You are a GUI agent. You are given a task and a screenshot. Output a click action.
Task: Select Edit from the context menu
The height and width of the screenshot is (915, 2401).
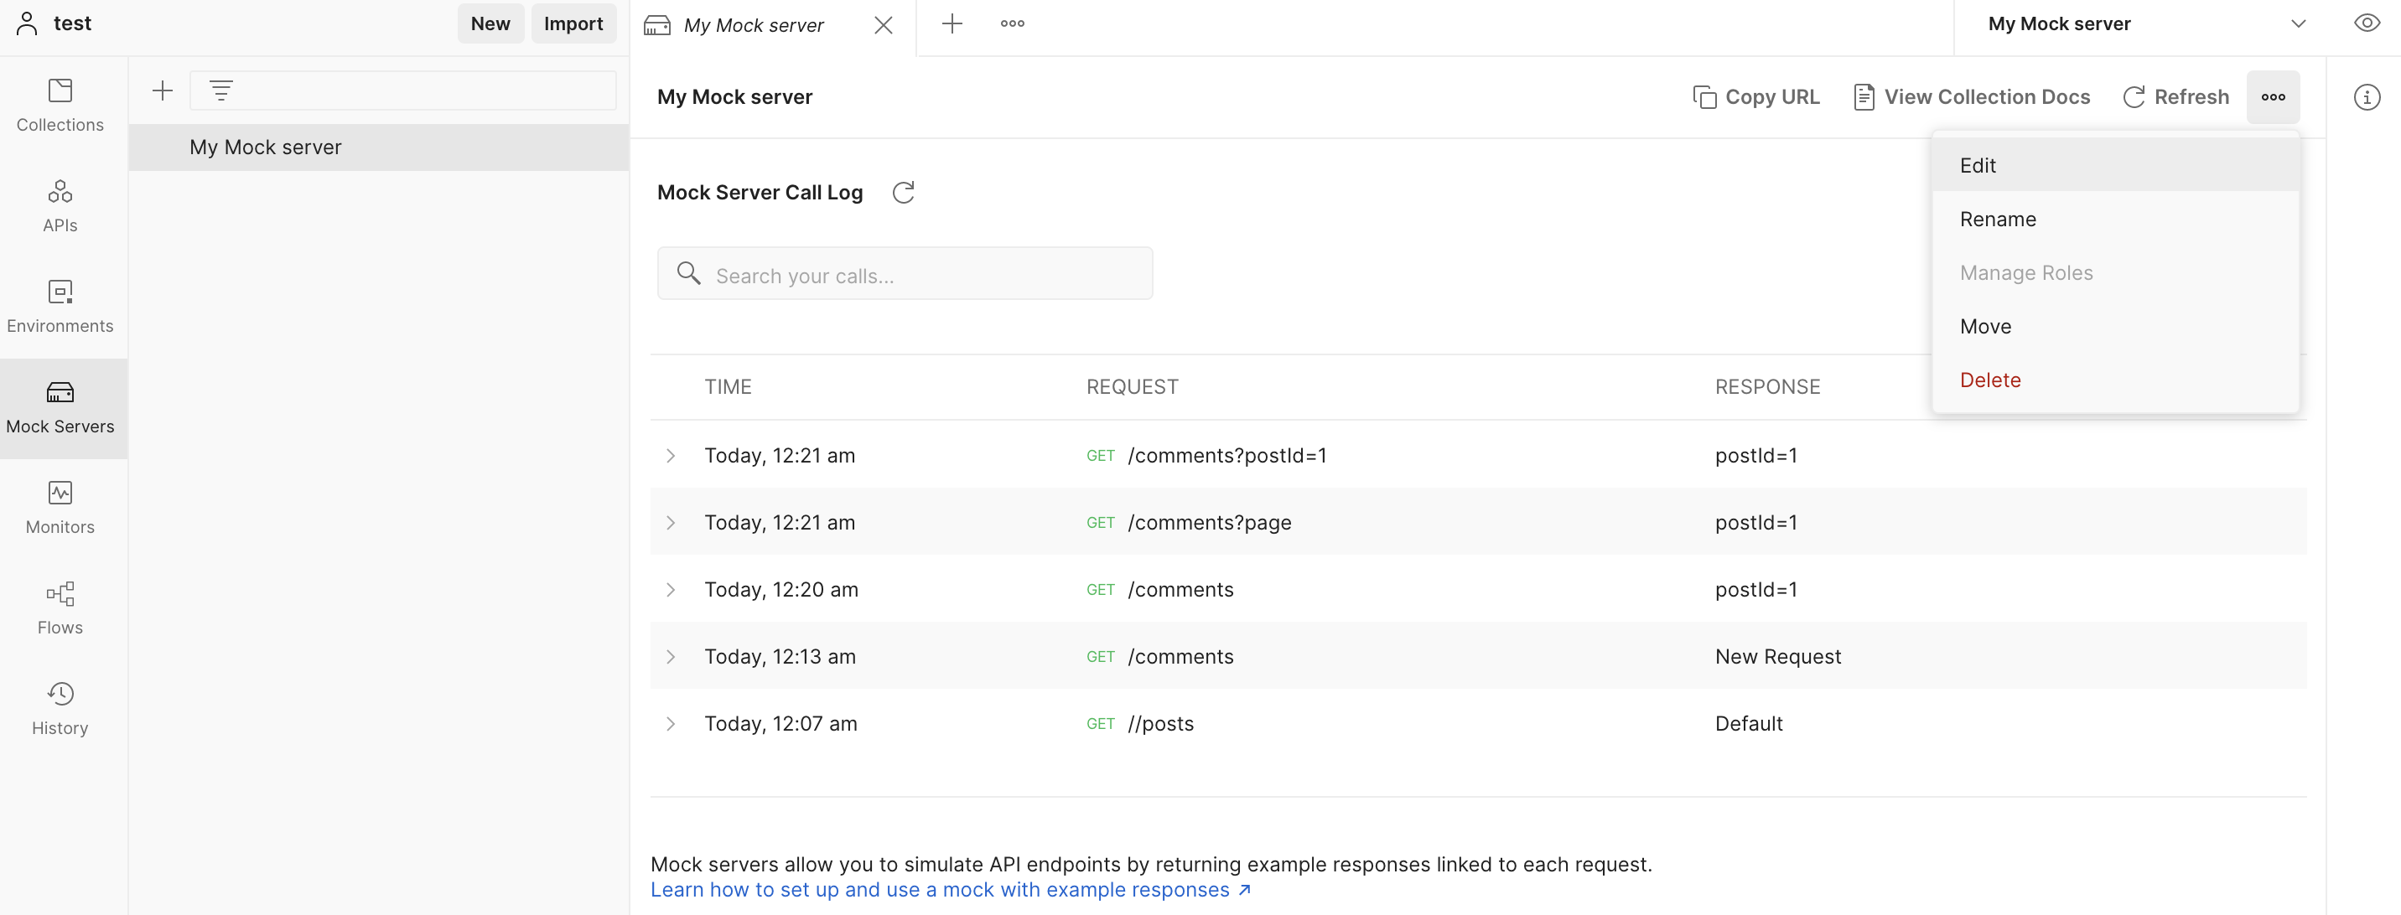pos(1978,165)
